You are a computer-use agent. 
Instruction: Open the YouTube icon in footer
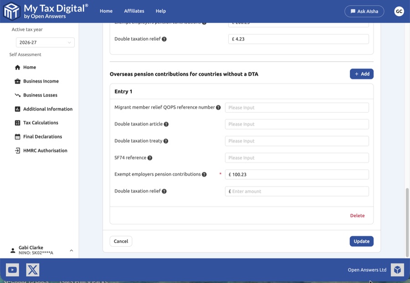coord(12,270)
